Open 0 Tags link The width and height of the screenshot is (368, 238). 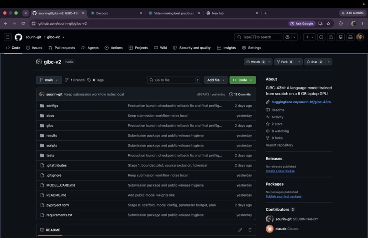[95, 80]
